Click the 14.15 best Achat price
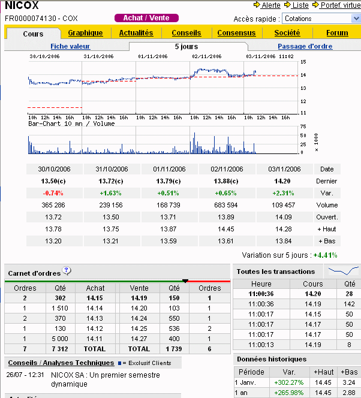Screen dimensions: 361x398 pyautogui.click(x=95, y=298)
